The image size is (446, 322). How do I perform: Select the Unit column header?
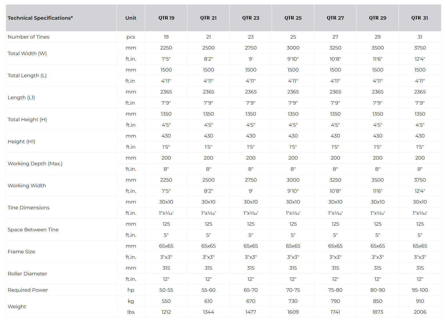131,18
